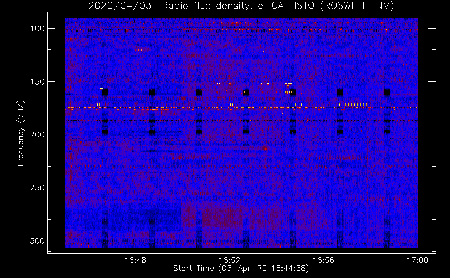The height and width of the screenshot is (278, 450).
Task: Click the 'Frequency (MHZ)' y-axis label
Action: point(21,133)
